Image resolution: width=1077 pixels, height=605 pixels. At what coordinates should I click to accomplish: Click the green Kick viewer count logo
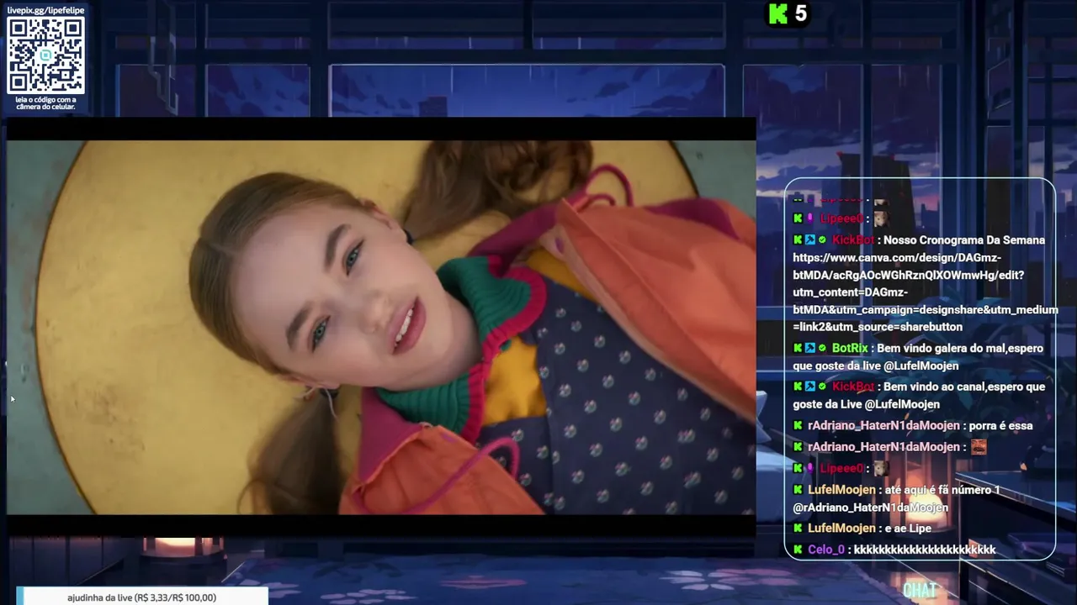pos(778,13)
